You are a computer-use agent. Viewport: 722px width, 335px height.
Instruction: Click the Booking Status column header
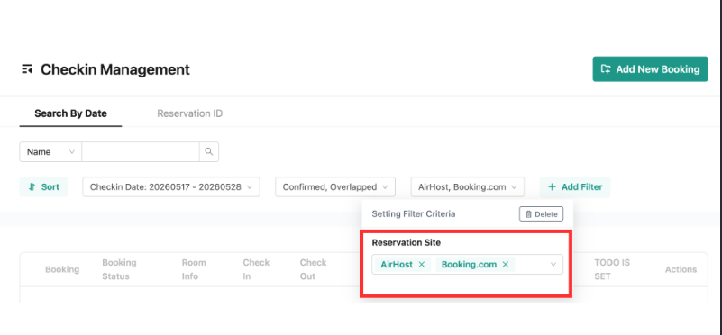coord(119,269)
